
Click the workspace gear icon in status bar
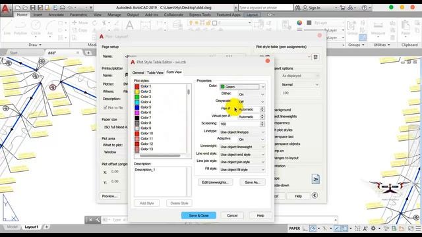pyautogui.click(x=373, y=228)
